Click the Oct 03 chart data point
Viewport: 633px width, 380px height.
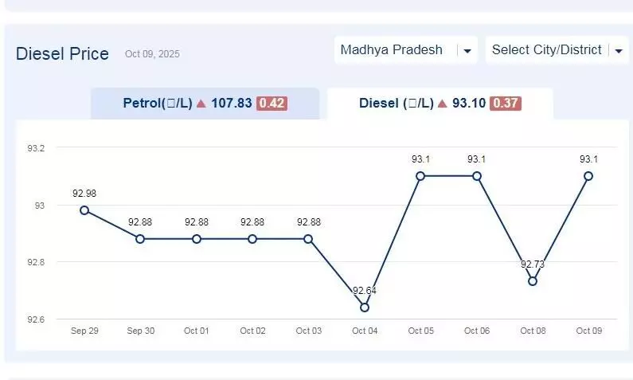click(309, 239)
